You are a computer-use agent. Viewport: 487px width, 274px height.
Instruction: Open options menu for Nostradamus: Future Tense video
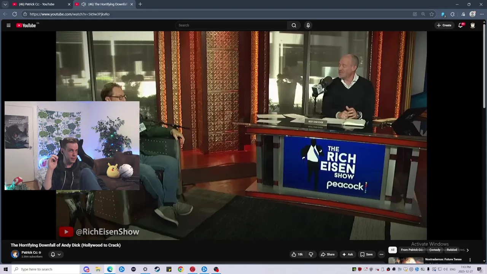coord(470,260)
